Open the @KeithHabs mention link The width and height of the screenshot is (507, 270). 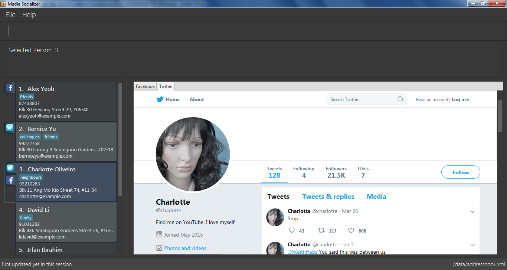coord(304,252)
